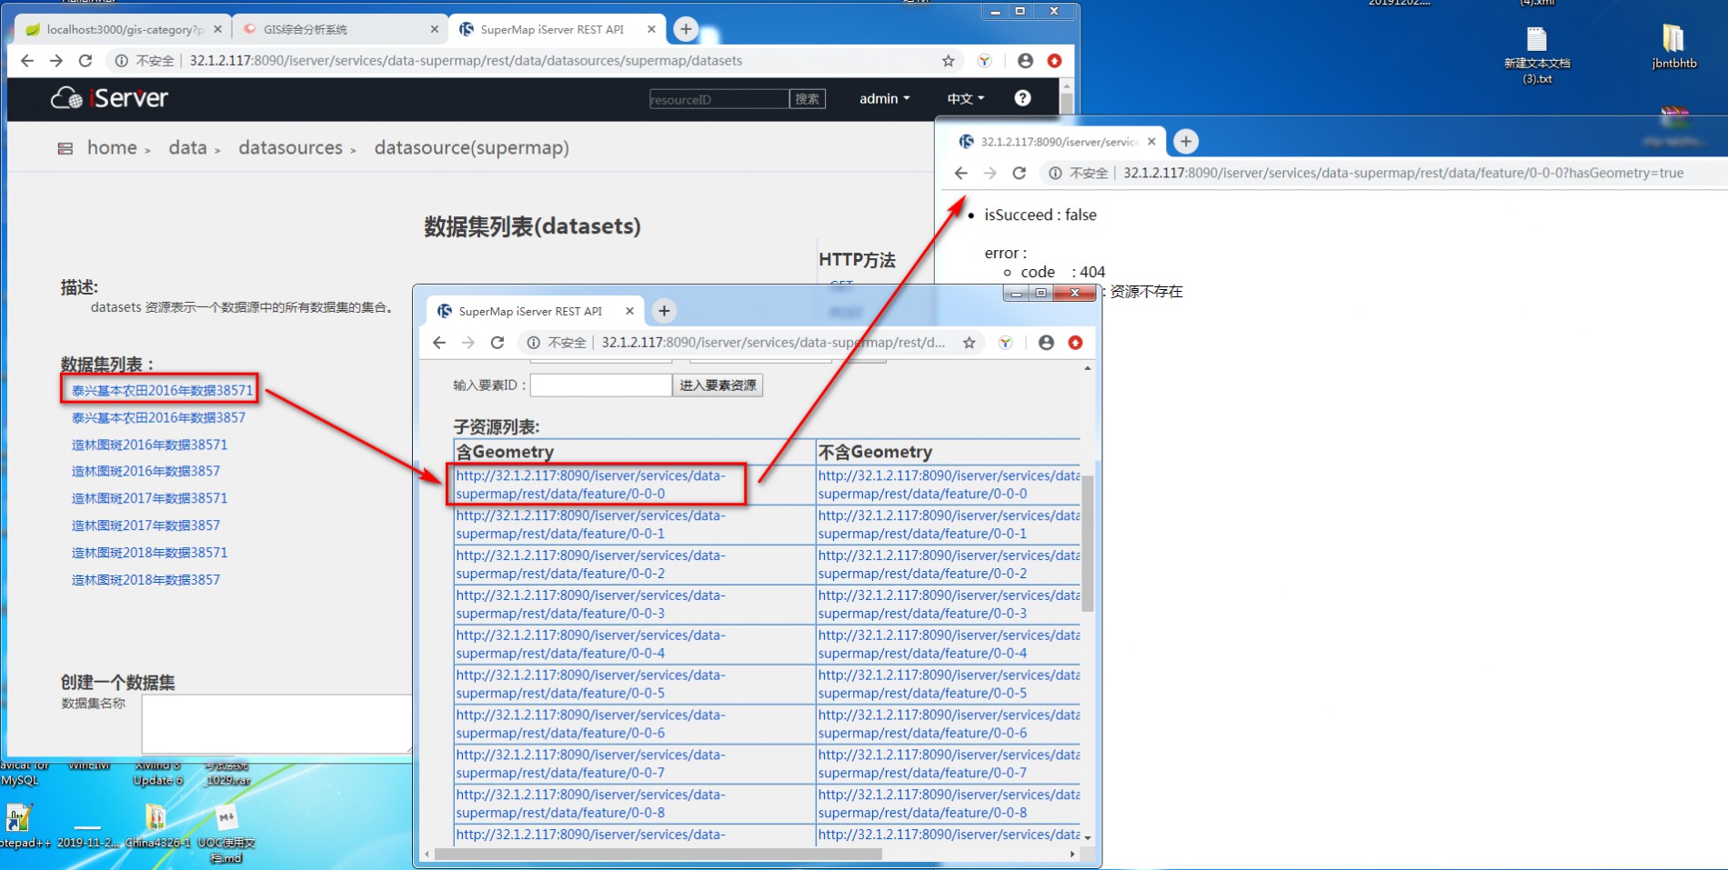Expand the admin user dropdown

pos(884,98)
